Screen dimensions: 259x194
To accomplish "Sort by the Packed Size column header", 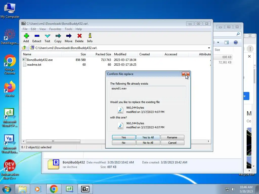I will (x=100, y=54).
